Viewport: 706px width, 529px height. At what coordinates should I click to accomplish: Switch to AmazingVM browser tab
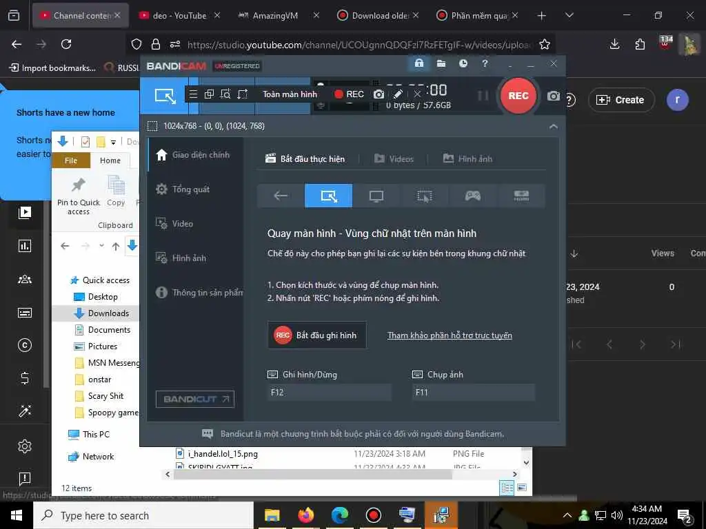pyautogui.click(x=275, y=16)
